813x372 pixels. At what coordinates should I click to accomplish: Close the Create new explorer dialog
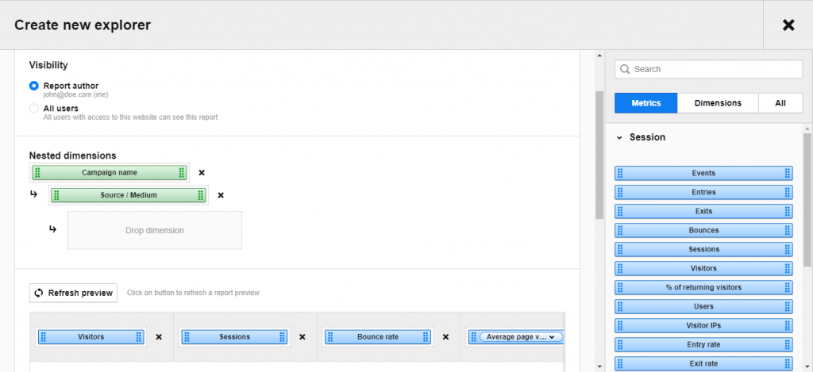tap(788, 25)
